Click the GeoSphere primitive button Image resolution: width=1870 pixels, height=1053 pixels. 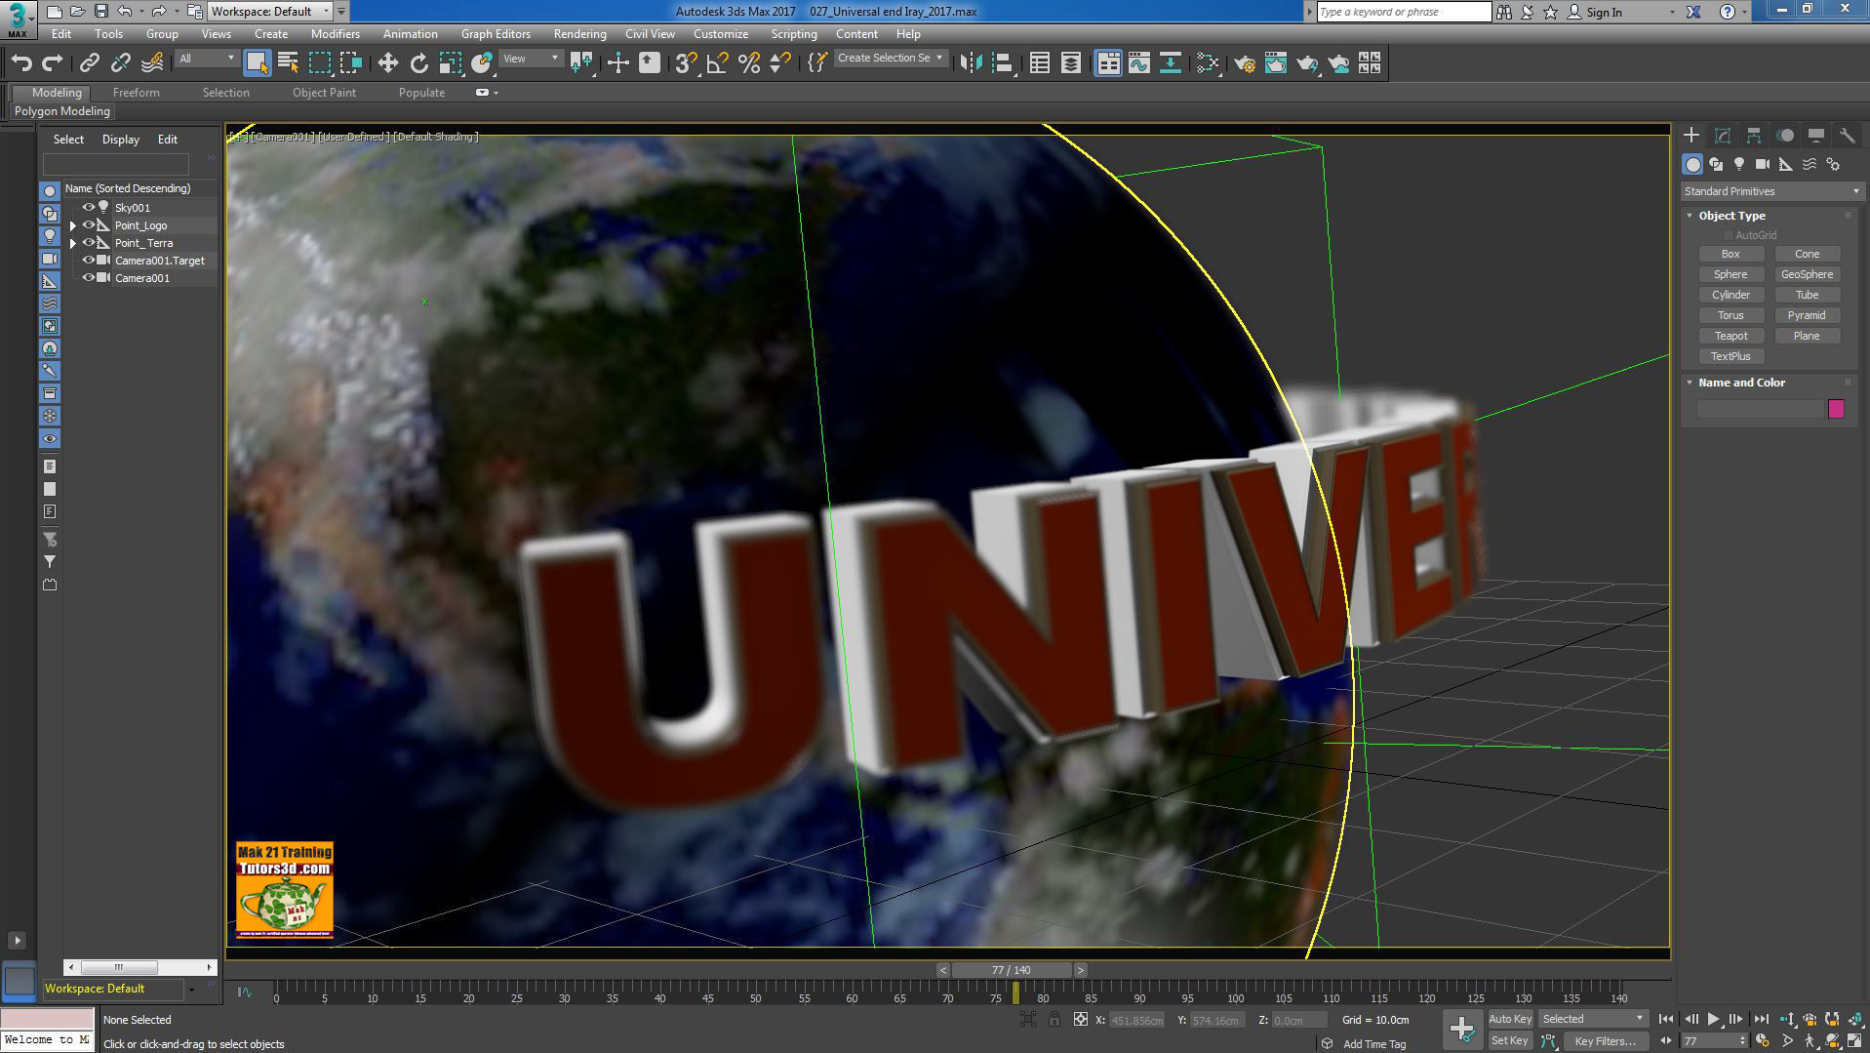(x=1807, y=274)
